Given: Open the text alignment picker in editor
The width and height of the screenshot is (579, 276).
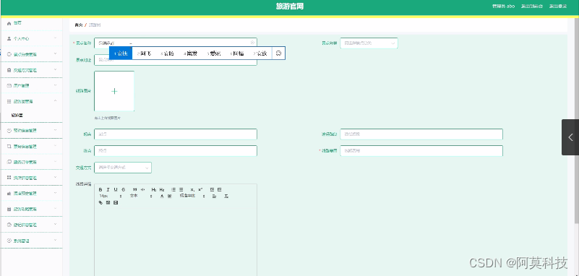Looking at the screenshot, I should tap(214, 196).
